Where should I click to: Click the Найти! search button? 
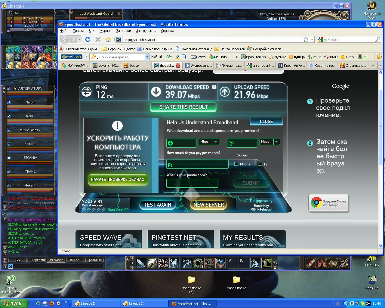tap(156, 57)
